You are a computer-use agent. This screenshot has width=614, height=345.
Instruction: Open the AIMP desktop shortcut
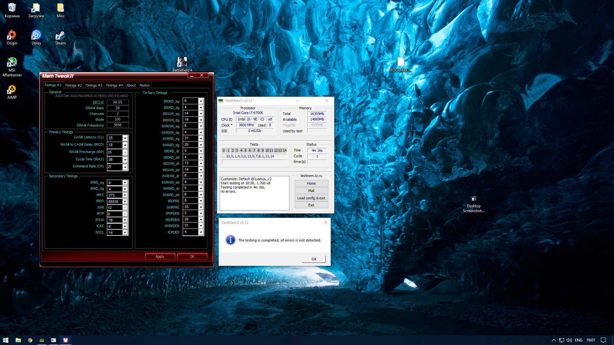(x=12, y=90)
